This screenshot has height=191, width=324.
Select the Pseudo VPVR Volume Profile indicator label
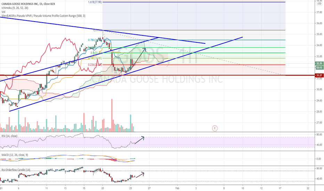click(x=43, y=16)
